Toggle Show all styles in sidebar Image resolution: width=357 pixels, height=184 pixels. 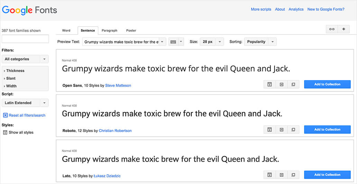[x=5, y=132]
